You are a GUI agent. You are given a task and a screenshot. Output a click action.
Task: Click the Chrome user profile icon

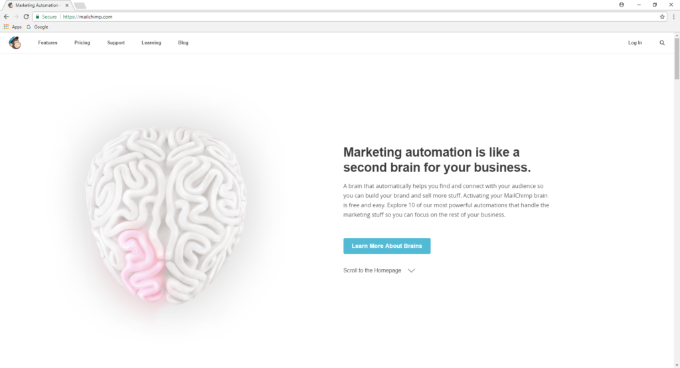coord(622,5)
